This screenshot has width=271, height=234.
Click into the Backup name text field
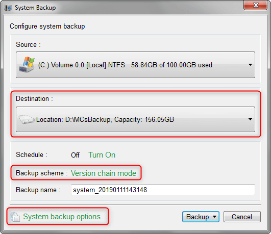(x=163, y=190)
